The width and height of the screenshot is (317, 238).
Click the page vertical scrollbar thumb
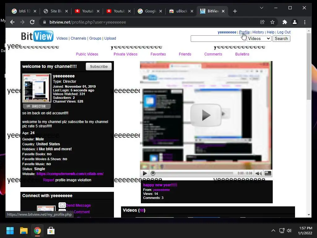[x=309, y=66]
